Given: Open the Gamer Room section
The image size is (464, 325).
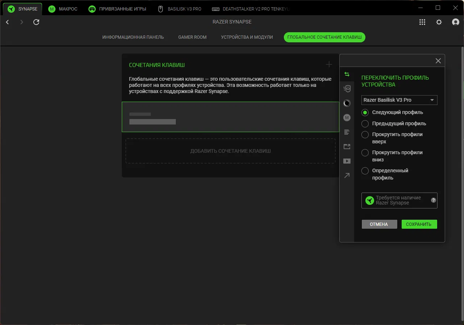Looking at the screenshot, I should coord(192,37).
